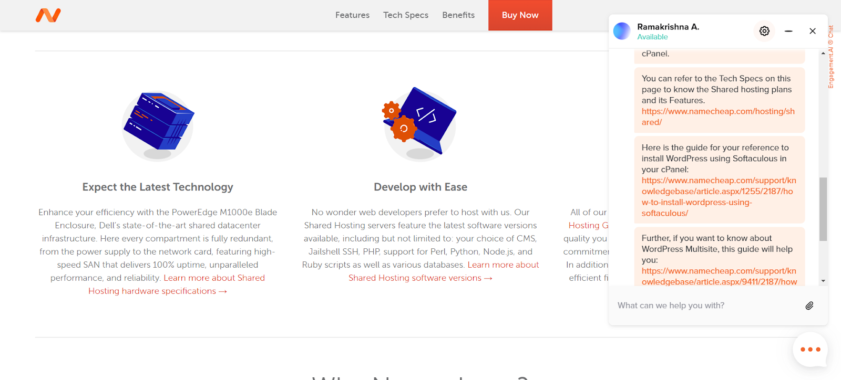The image size is (841, 380).
Task: Click the chat scrollbar thumb
Action: (823, 209)
